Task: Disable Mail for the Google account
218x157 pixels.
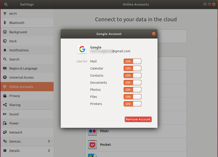Action: pos(132,61)
